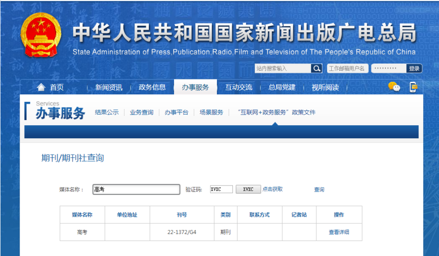Click the 中华人民共和国国家新闻出版广电总局 site title
Screen dimensions: 439x256
(244, 33)
